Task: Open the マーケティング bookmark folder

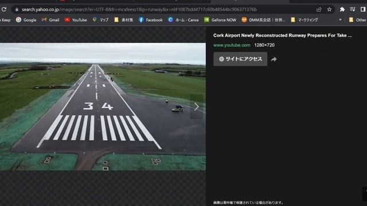Action: pos(304,20)
